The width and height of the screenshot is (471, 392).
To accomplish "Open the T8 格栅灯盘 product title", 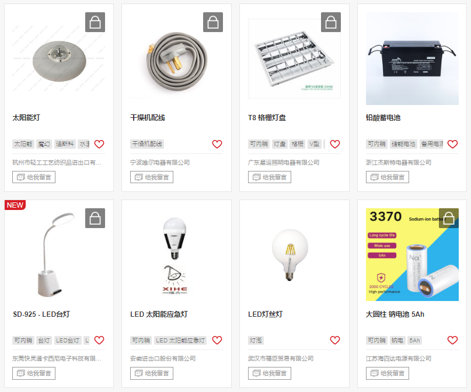I will 267,118.
